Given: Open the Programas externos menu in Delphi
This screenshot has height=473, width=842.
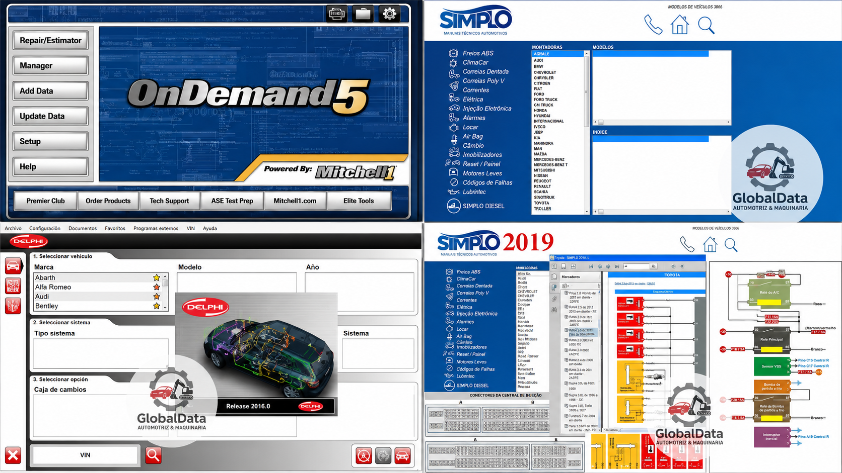Looking at the screenshot, I should coord(156,228).
